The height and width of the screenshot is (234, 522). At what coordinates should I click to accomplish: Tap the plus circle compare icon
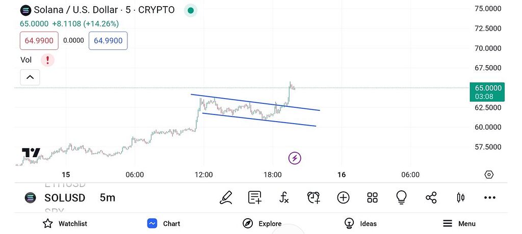(343, 197)
